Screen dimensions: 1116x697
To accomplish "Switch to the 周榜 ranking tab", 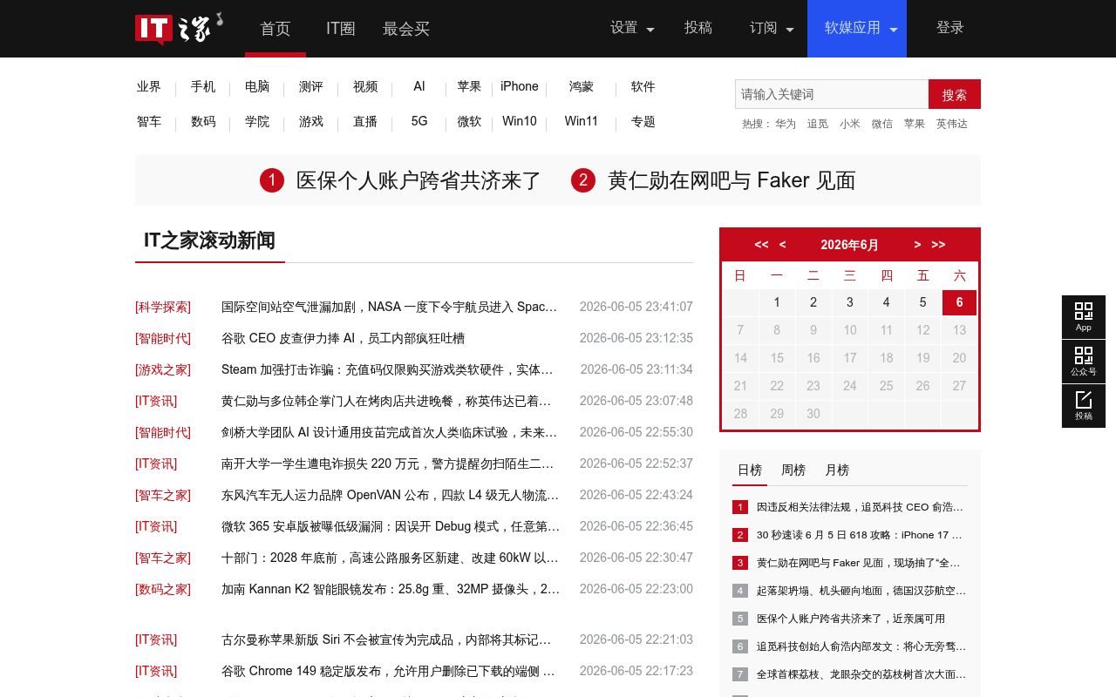I will point(793,470).
